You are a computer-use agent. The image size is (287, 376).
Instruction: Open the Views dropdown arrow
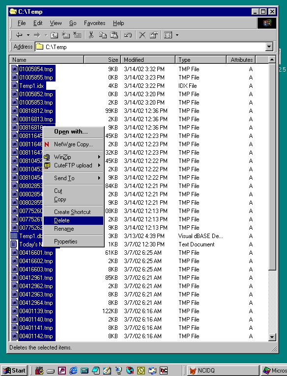click(177, 35)
